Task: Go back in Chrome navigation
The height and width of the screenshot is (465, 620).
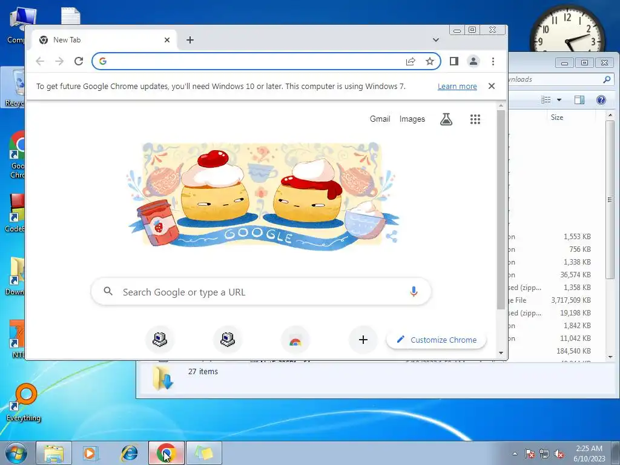Action: pos(40,61)
